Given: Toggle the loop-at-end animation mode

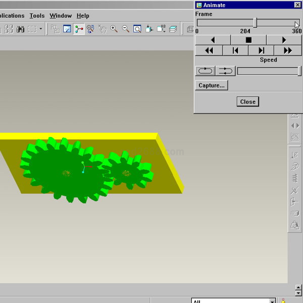Looking at the screenshot, I should click(205, 71).
